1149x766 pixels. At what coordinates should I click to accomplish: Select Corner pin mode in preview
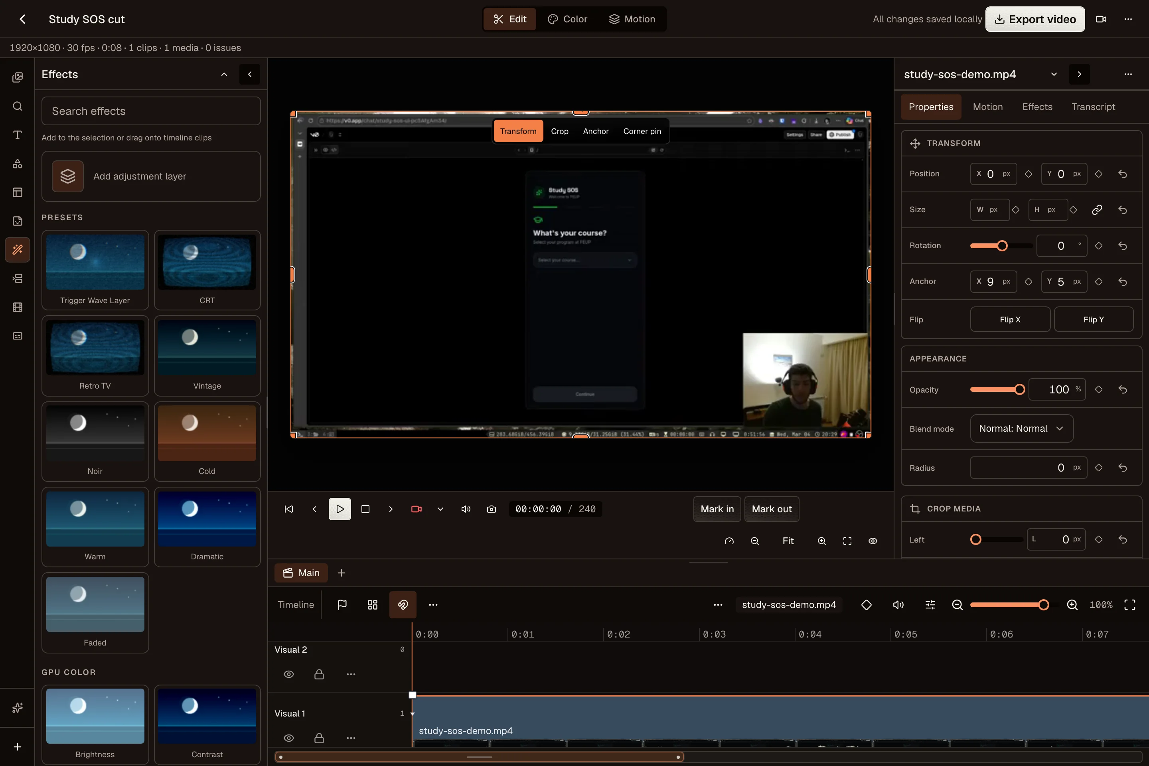pos(642,131)
